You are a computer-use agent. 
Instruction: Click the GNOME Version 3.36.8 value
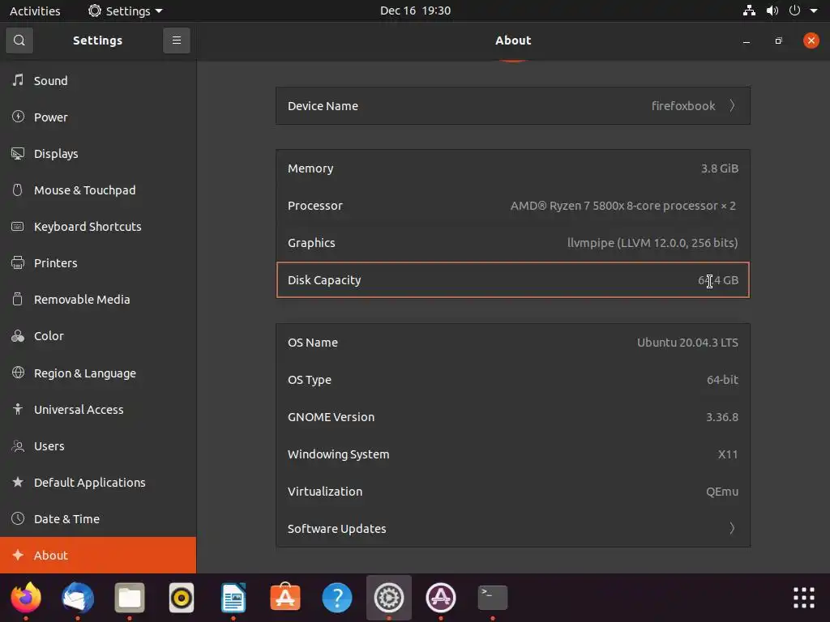[x=722, y=417]
